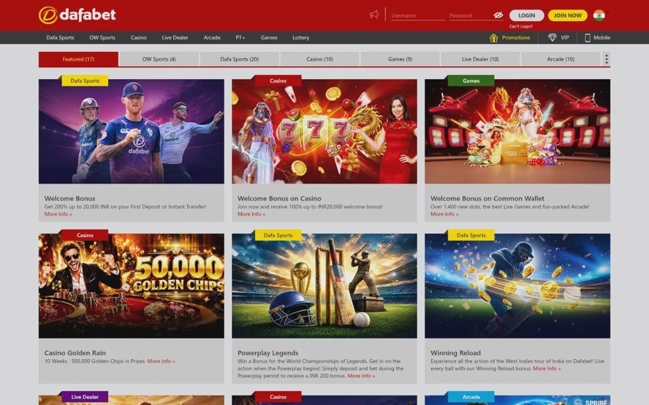Focus the Username input field
Screen dimensions: 649x405
[418, 16]
